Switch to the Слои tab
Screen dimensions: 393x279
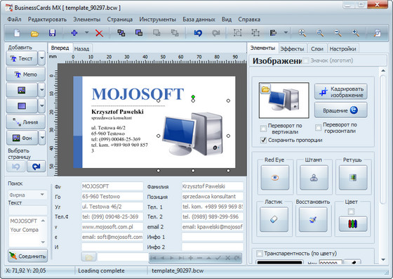pyautogui.click(x=317, y=48)
